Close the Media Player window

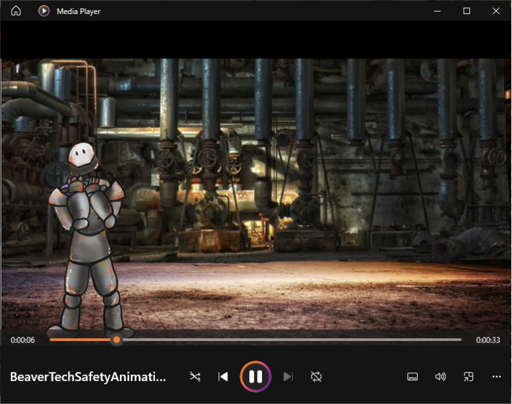496,11
